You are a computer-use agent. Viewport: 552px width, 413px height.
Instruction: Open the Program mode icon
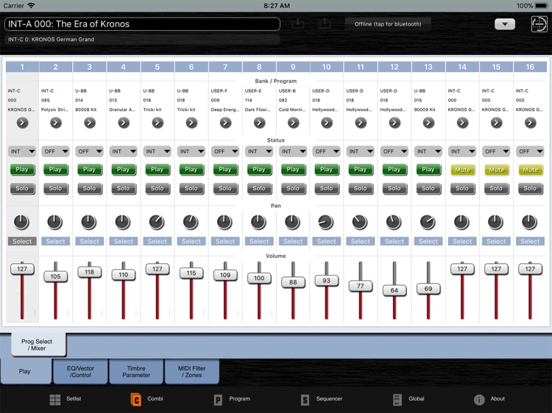218,400
